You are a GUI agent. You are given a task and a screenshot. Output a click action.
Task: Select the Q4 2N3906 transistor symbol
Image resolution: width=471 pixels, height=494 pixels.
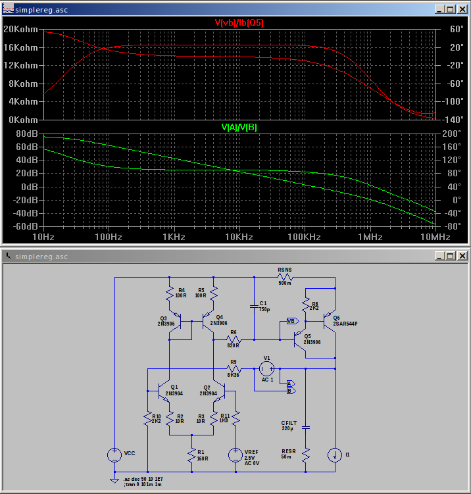click(208, 322)
